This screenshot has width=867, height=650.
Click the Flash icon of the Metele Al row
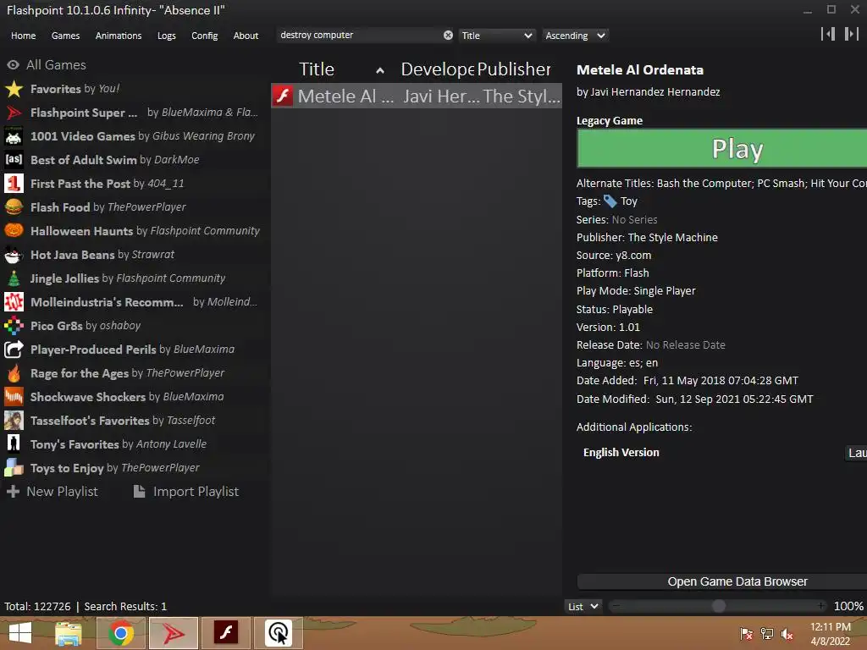tap(283, 96)
